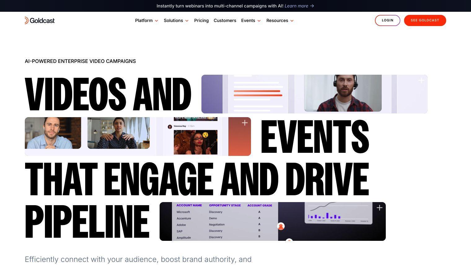Expand the plus icon on the pipeline analytics card
The width and height of the screenshot is (471, 265).
380,208
